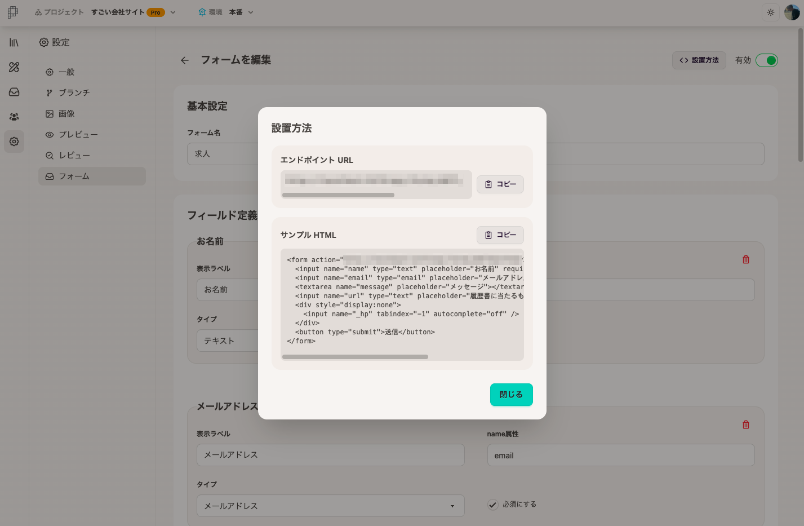Viewport: 804px width, 526px height.
Task: Open the 設置方法 button in the header
Action: tap(699, 60)
